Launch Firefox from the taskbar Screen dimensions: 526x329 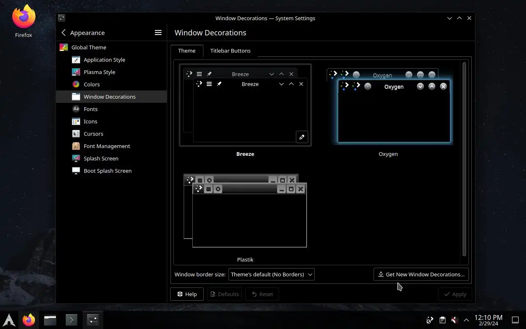pyautogui.click(x=29, y=320)
